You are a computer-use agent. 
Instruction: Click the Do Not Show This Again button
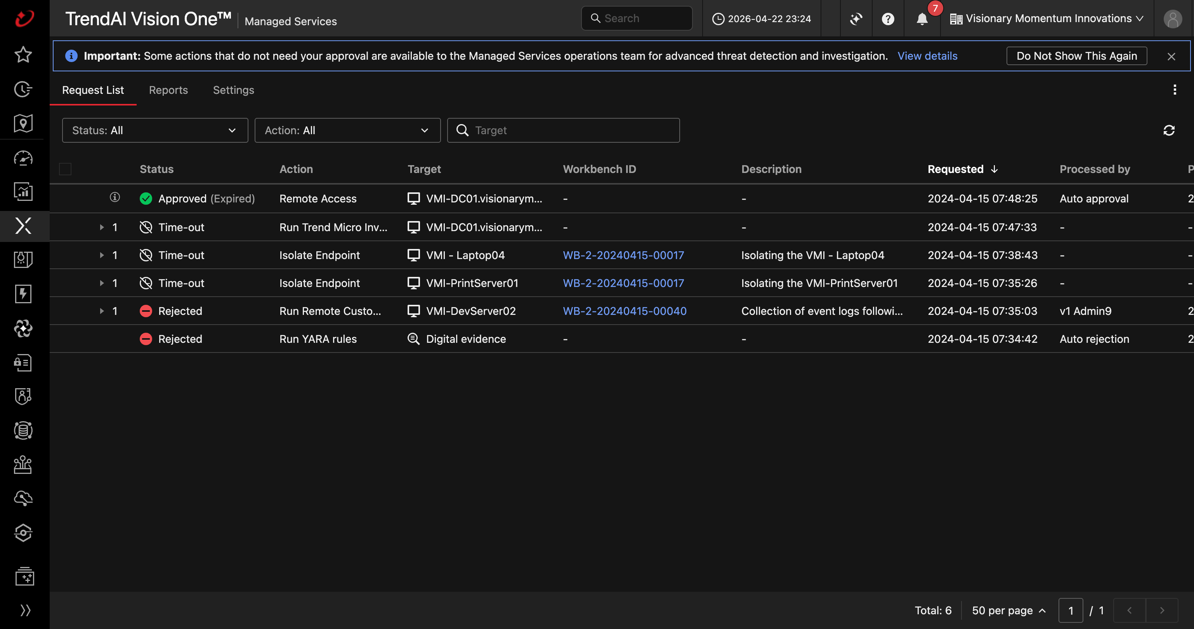click(1076, 55)
